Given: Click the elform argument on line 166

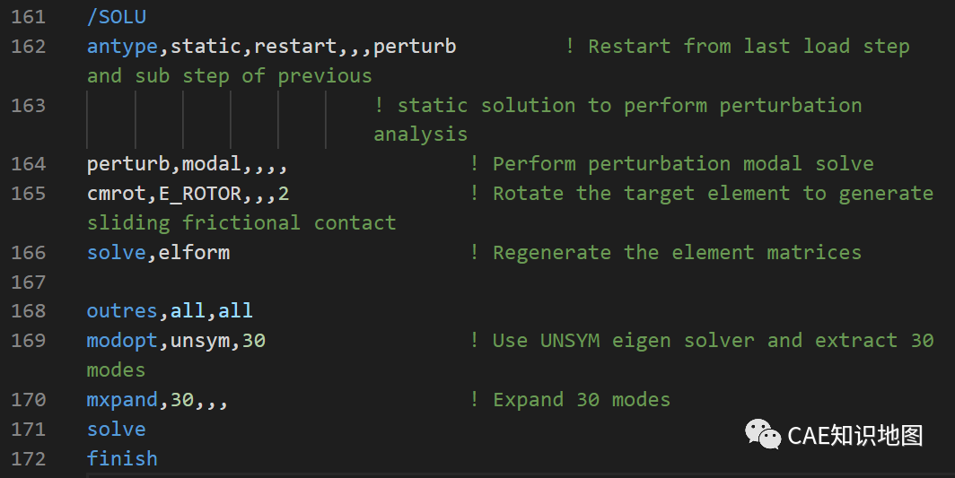Looking at the screenshot, I should pos(194,253).
